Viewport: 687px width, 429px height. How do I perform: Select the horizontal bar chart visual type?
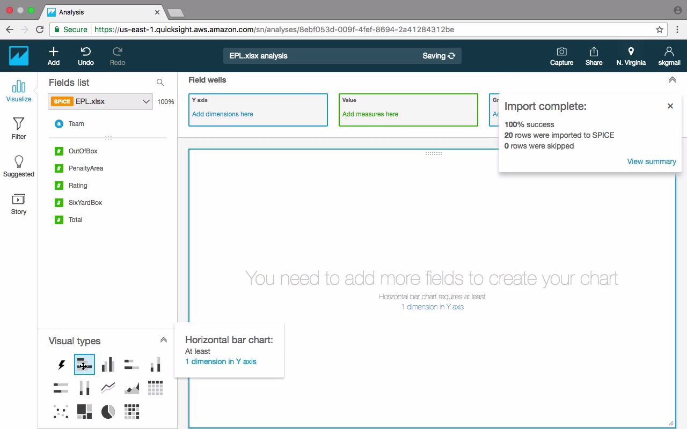(85, 365)
